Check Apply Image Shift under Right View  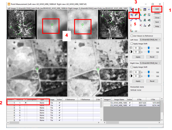132,67
